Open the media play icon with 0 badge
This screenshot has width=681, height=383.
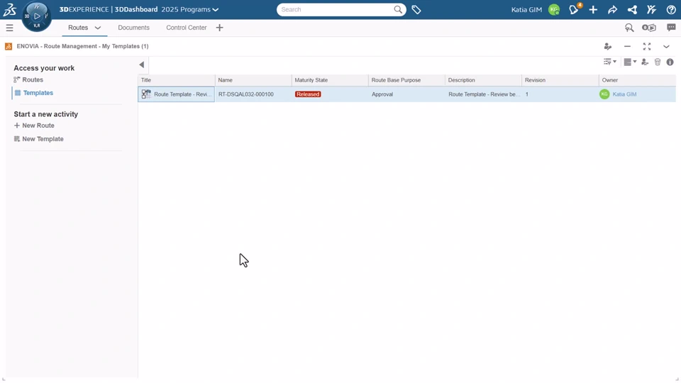point(649,28)
